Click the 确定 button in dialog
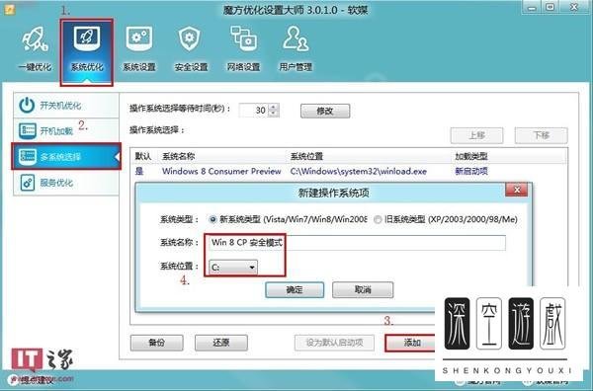This screenshot has height=391, width=593. pos(295,289)
